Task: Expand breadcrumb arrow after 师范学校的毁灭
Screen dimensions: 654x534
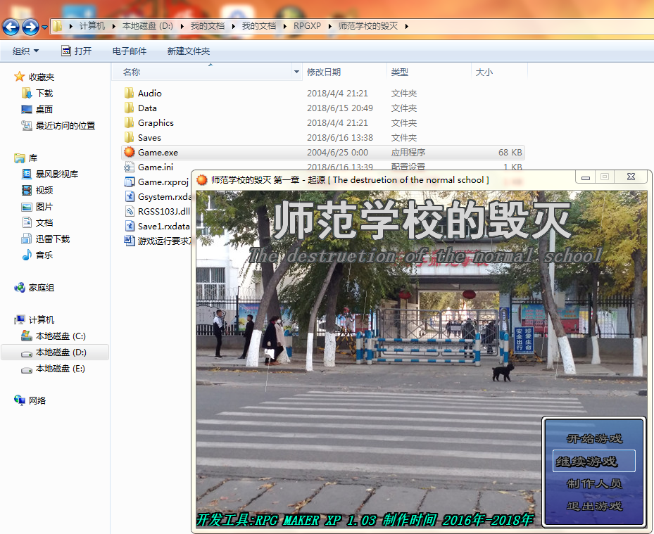Action: coord(407,26)
